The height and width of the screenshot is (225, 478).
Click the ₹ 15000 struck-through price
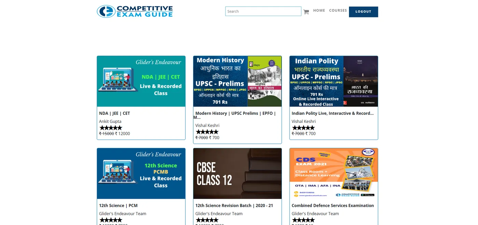pos(107,133)
